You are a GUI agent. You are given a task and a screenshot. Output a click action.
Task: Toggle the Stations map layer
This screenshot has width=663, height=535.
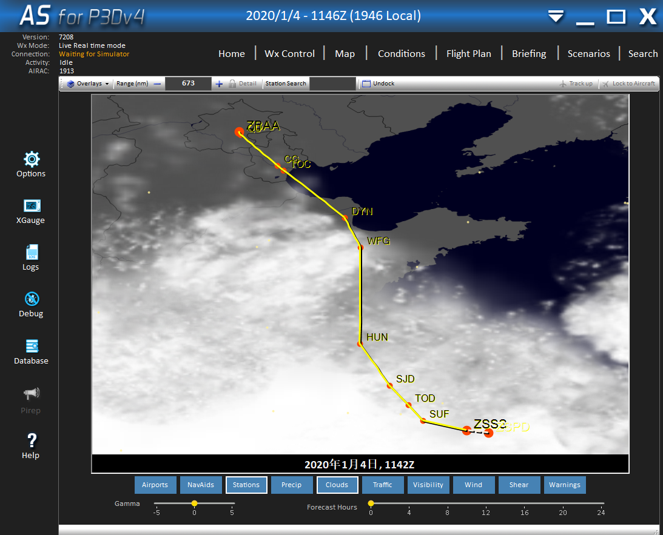[246, 485]
